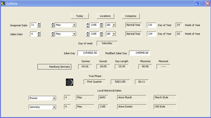
Task: Click the Saturday day of week field
Action: pos(107,43)
